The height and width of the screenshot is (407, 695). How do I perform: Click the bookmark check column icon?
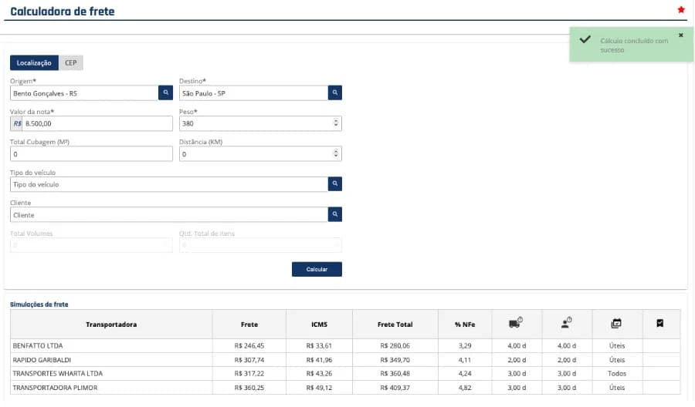(660, 324)
